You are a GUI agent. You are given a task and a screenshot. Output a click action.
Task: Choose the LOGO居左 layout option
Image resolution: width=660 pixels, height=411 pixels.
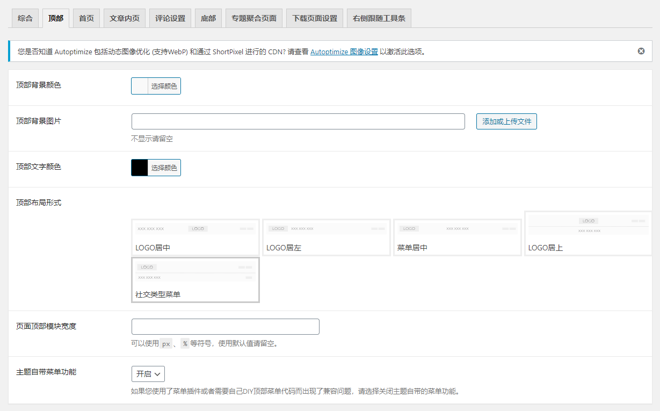[x=327, y=237]
